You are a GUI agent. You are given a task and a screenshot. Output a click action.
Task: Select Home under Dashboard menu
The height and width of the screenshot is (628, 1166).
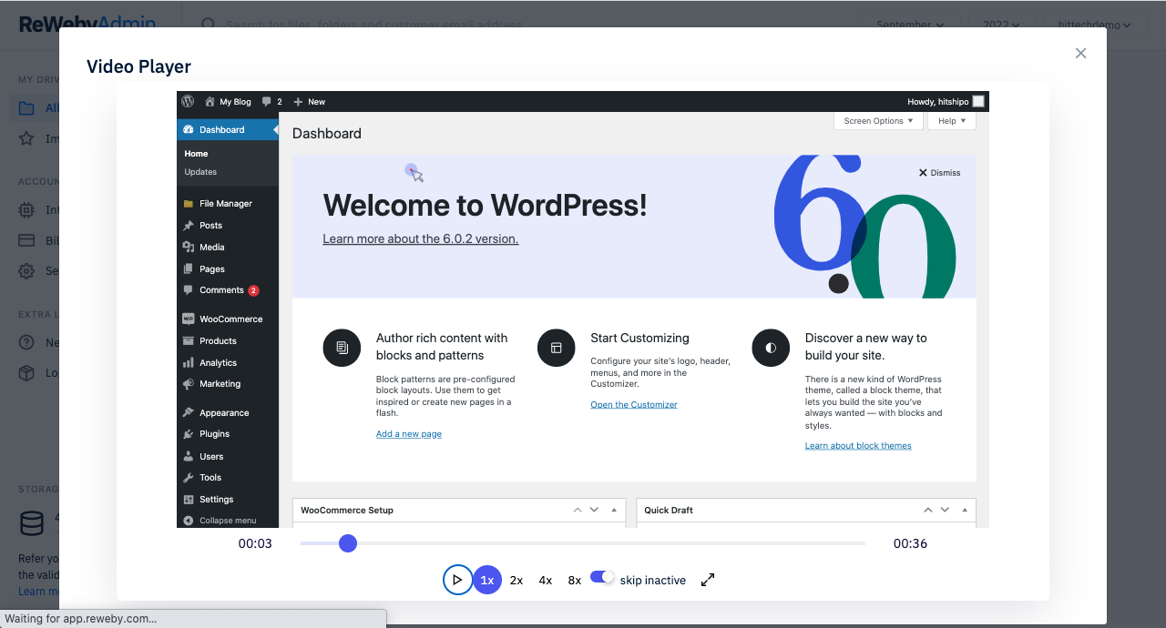pos(196,154)
